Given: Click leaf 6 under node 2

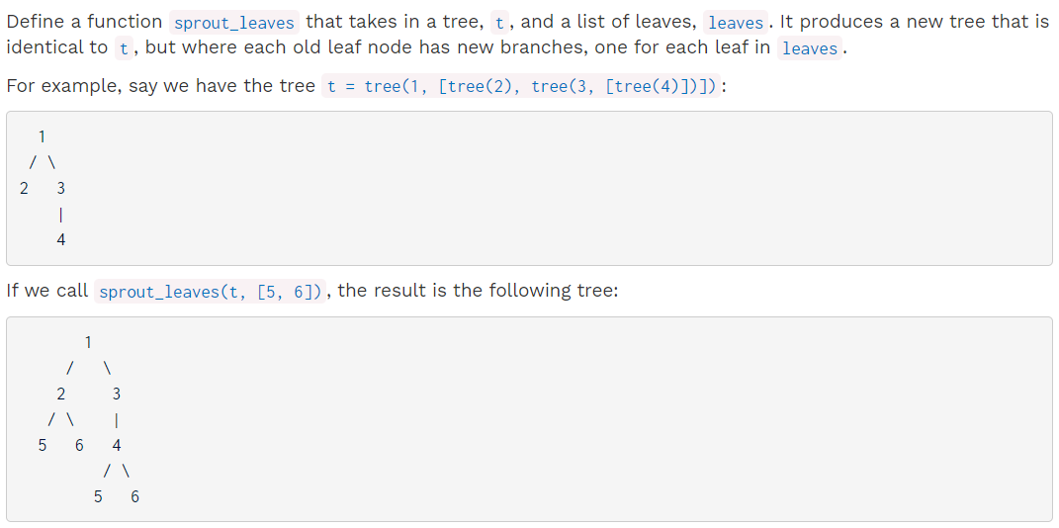Looking at the screenshot, I should click(x=79, y=445).
